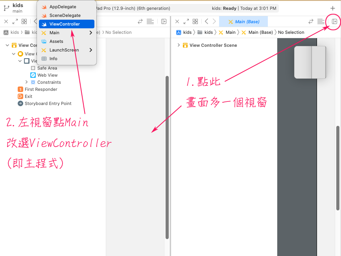Select ViewController menu entry
Image resolution: width=341 pixels, height=256 pixels.
66,24
